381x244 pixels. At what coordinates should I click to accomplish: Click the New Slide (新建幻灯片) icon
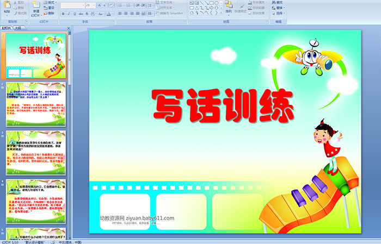(x=36, y=4)
